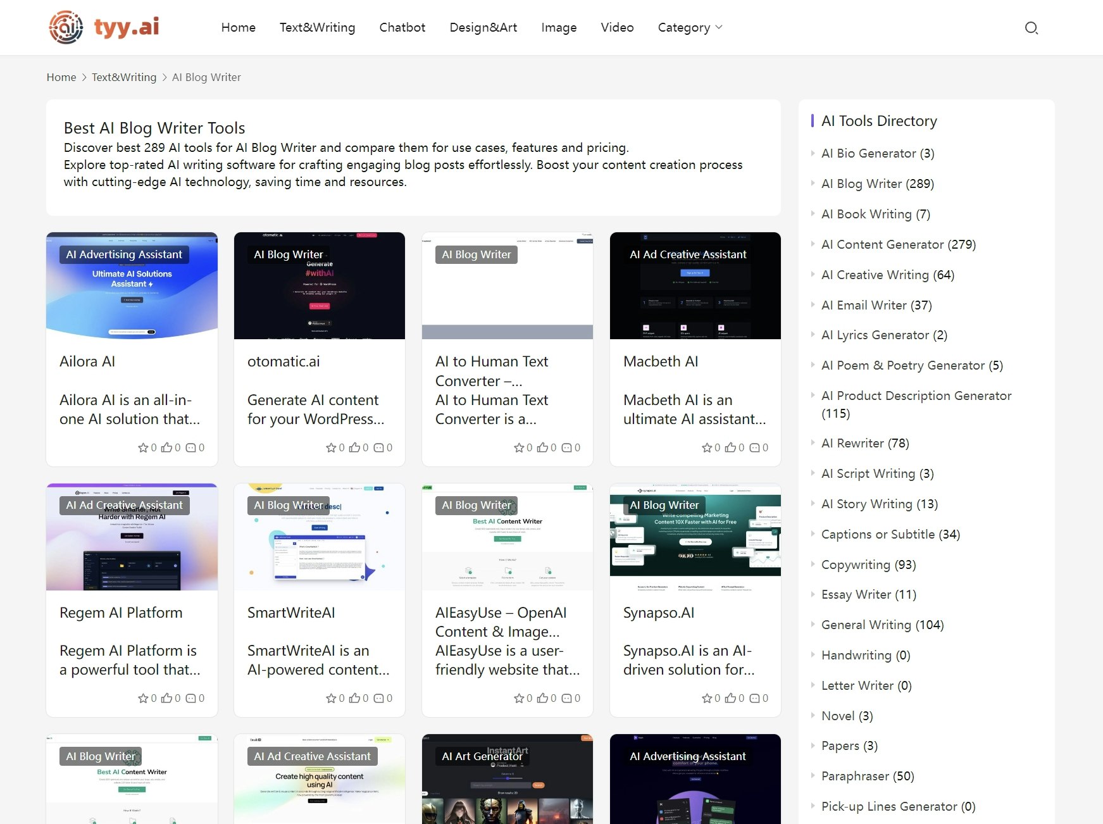Favorite the AI to Human Text Converter card
1103x824 pixels.
519,447
